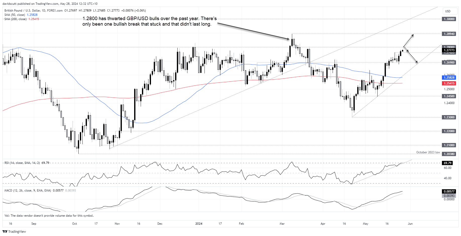Select the British Pound / U.S. Dollar symbol title
Viewport: 461px width, 236px height.
click(x=33, y=11)
